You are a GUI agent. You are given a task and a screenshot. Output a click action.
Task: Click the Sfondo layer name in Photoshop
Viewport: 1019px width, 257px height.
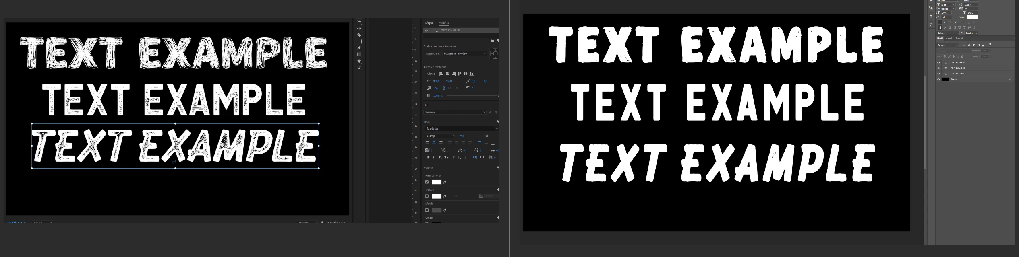pos(954,79)
